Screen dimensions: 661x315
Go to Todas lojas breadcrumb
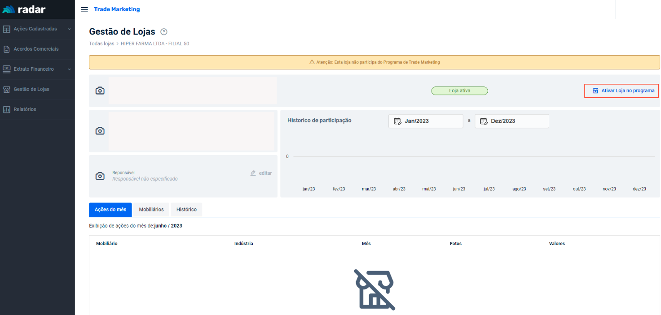point(101,43)
